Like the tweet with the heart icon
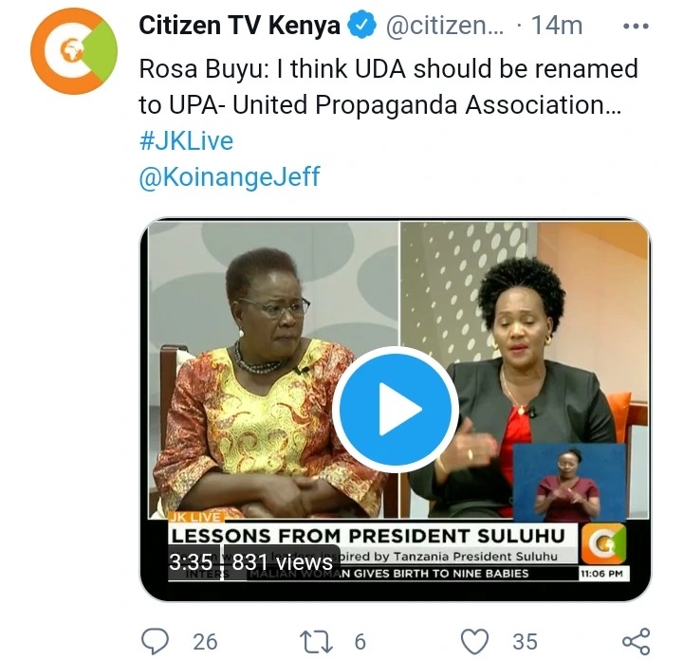The height and width of the screenshot is (660, 683). click(475, 642)
